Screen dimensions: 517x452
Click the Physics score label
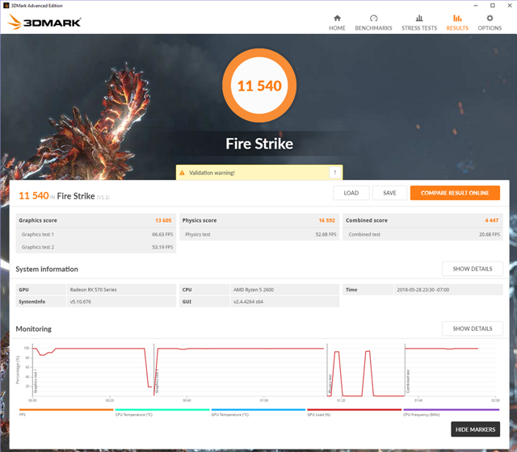pyautogui.click(x=200, y=220)
